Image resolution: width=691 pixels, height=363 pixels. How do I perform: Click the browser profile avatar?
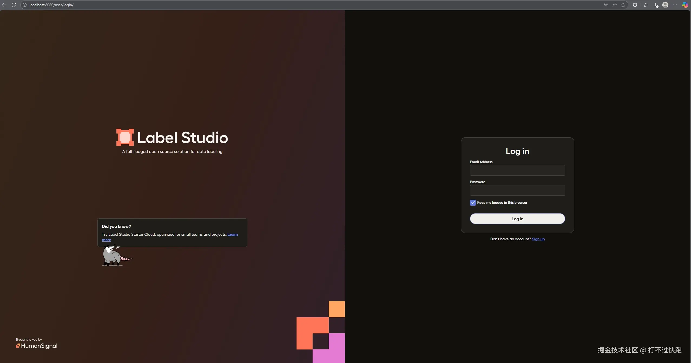665,5
